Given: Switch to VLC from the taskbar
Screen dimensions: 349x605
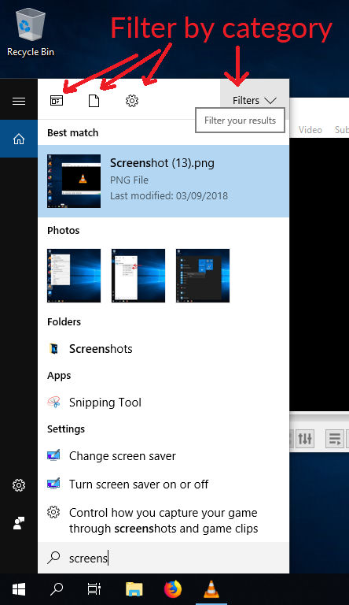Looking at the screenshot, I should (x=211, y=589).
